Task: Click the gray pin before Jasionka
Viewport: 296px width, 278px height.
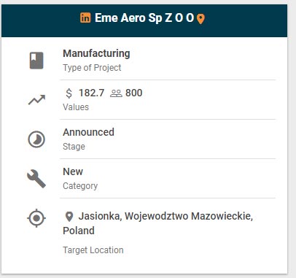Action: 69,217
